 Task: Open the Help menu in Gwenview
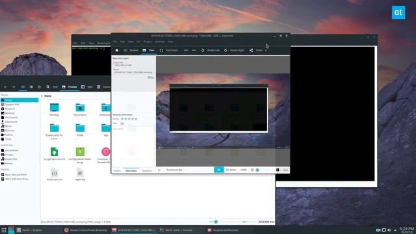tap(170, 42)
